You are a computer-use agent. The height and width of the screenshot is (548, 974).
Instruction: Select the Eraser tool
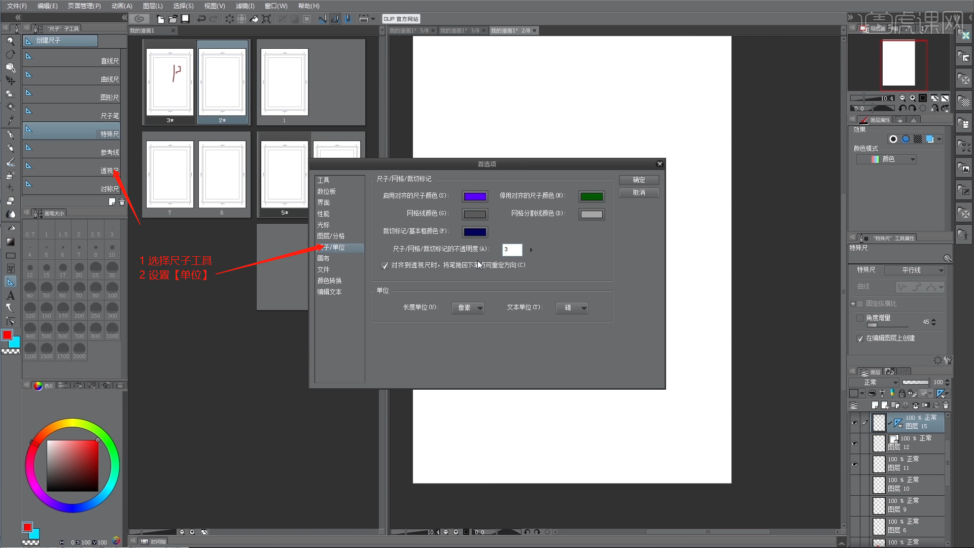tap(10, 201)
